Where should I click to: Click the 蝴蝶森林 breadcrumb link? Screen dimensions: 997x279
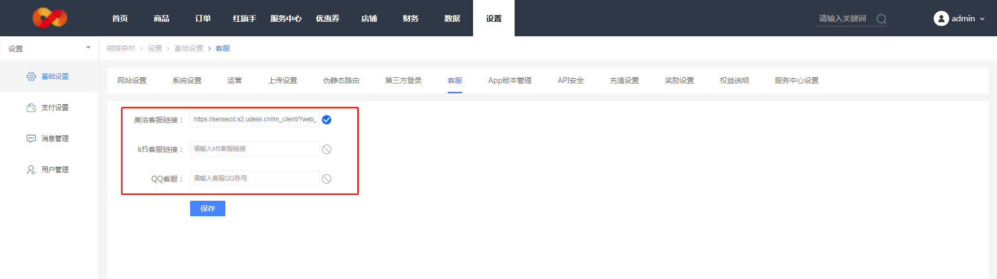tap(121, 48)
